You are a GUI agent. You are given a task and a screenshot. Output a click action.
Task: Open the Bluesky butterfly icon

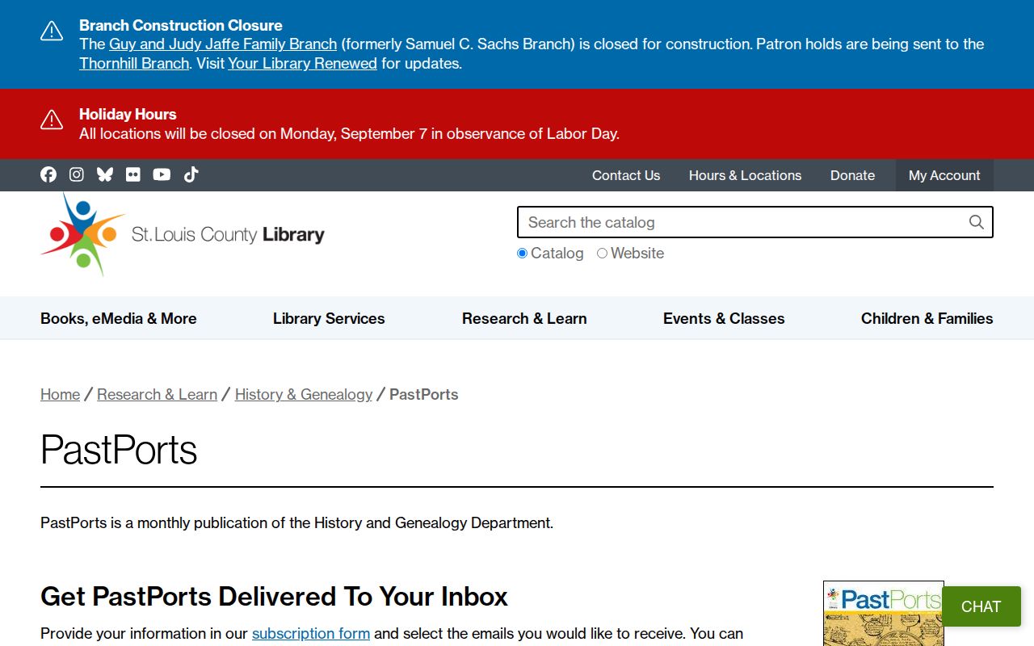click(x=105, y=174)
